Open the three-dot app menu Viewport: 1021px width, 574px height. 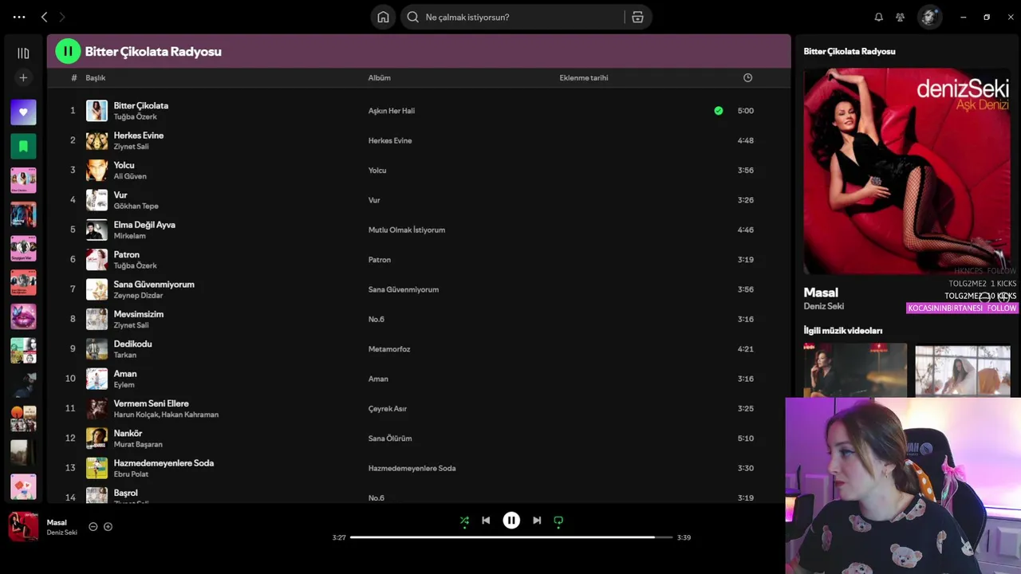[19, 17]
